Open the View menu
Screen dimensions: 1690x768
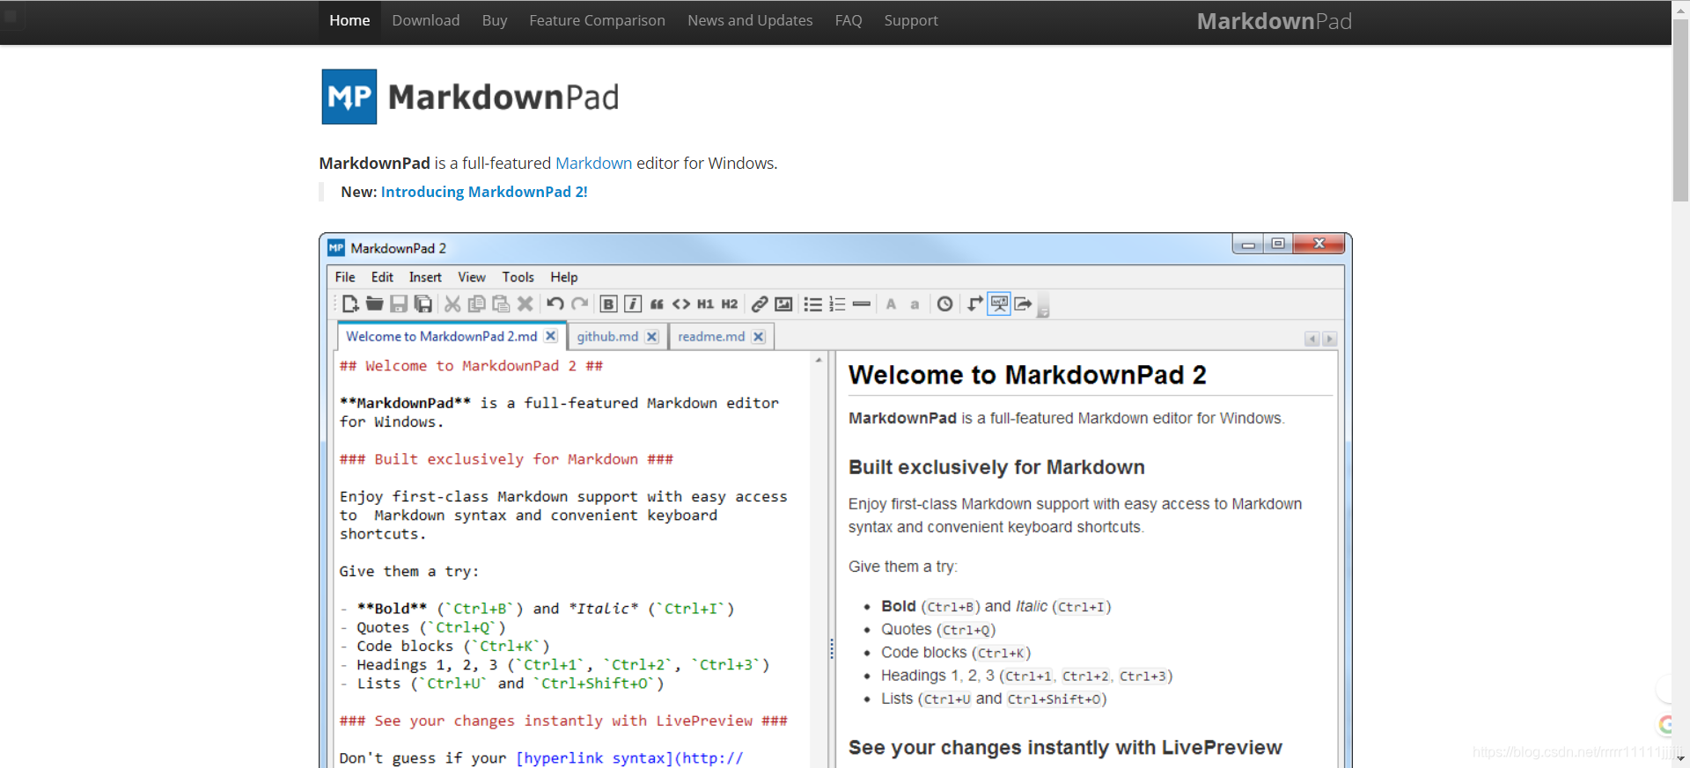click(x=472, y=277)
